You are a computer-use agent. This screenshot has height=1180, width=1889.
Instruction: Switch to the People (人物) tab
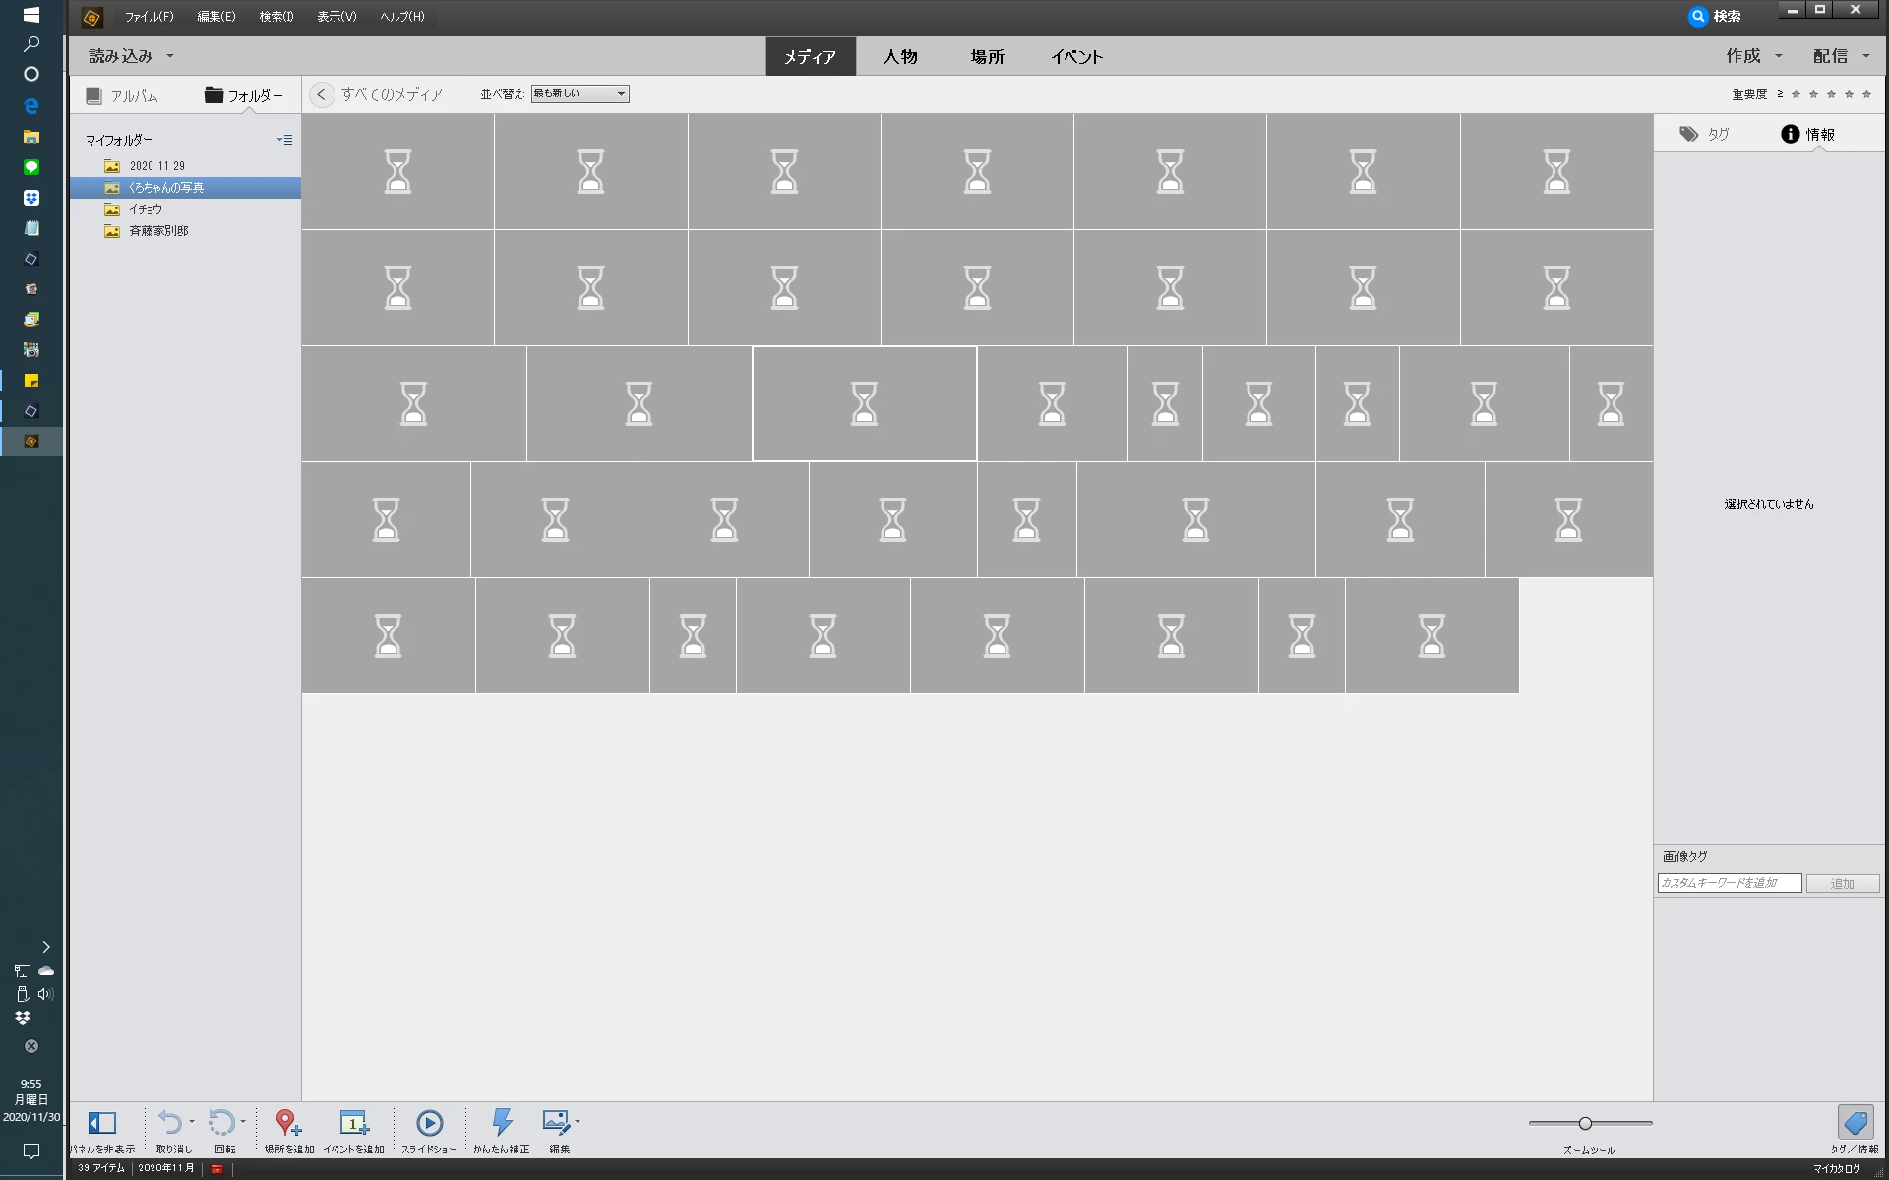899,57
